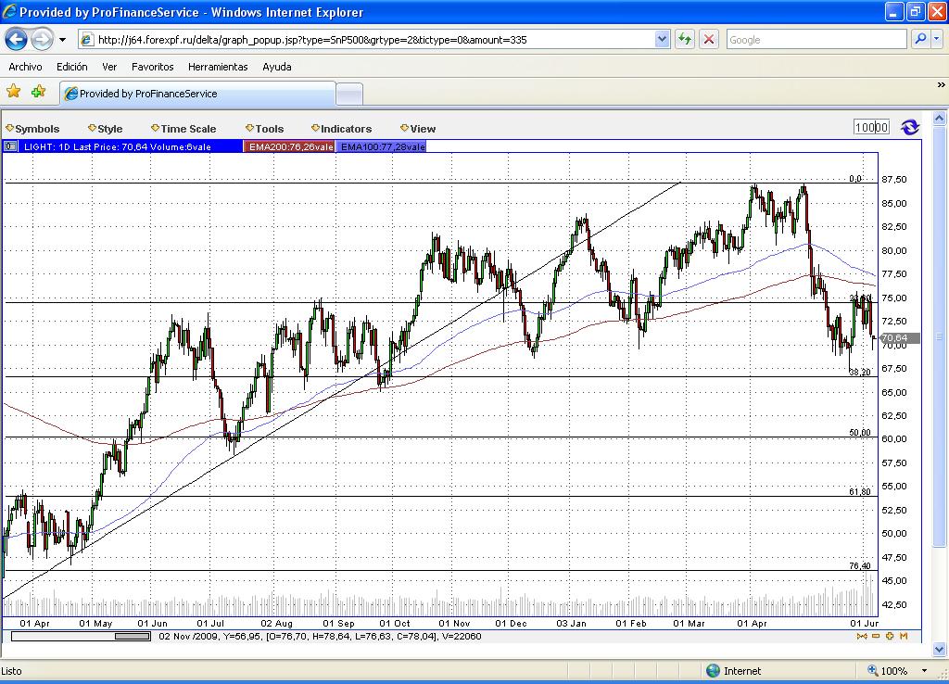
Task: Click the compress chart arrows icon
Action: pyautogui.click(x=862, y=636)
